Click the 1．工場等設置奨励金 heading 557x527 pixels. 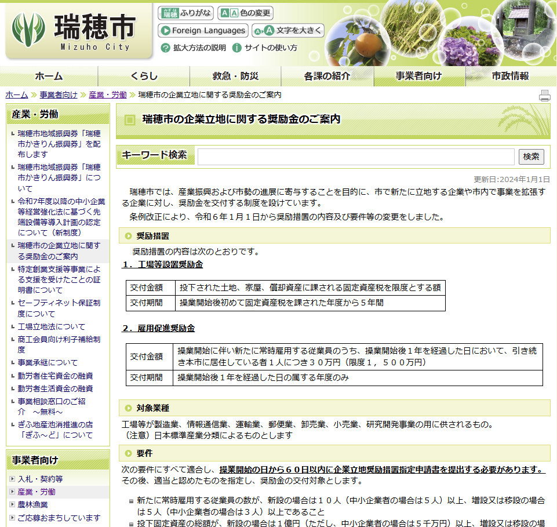pos(163,265)
